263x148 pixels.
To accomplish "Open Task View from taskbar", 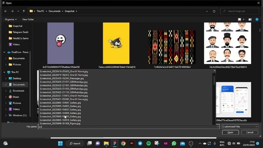I will pos(90,143).
